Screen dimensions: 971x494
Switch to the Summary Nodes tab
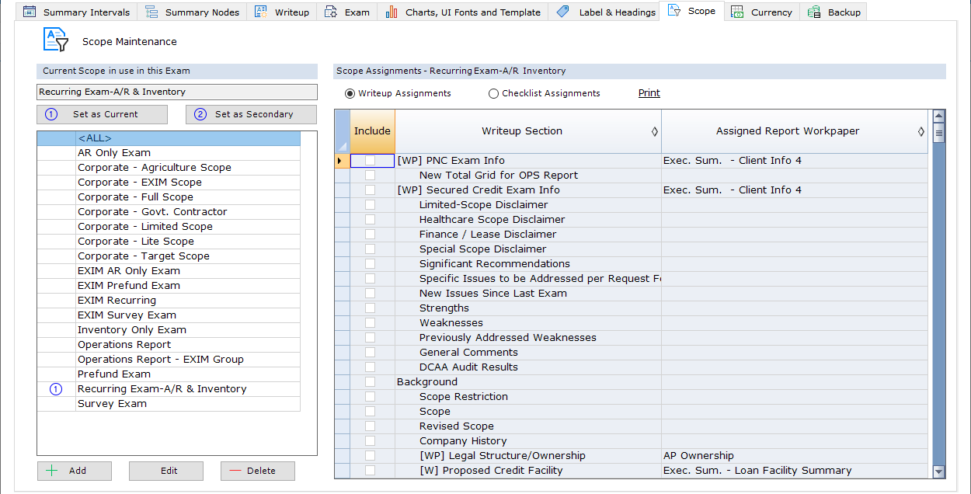tap(202, 12)
